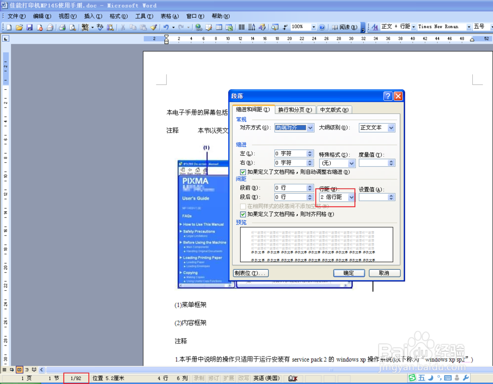Open the 行距 line spacing dropdown
Screen dimensions: 493x384
pos(352,197)
